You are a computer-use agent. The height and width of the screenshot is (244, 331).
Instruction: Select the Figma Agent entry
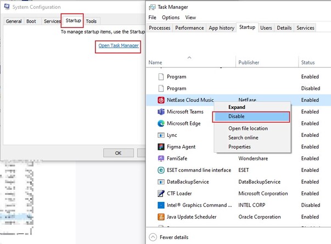click(x=181, y=147)
